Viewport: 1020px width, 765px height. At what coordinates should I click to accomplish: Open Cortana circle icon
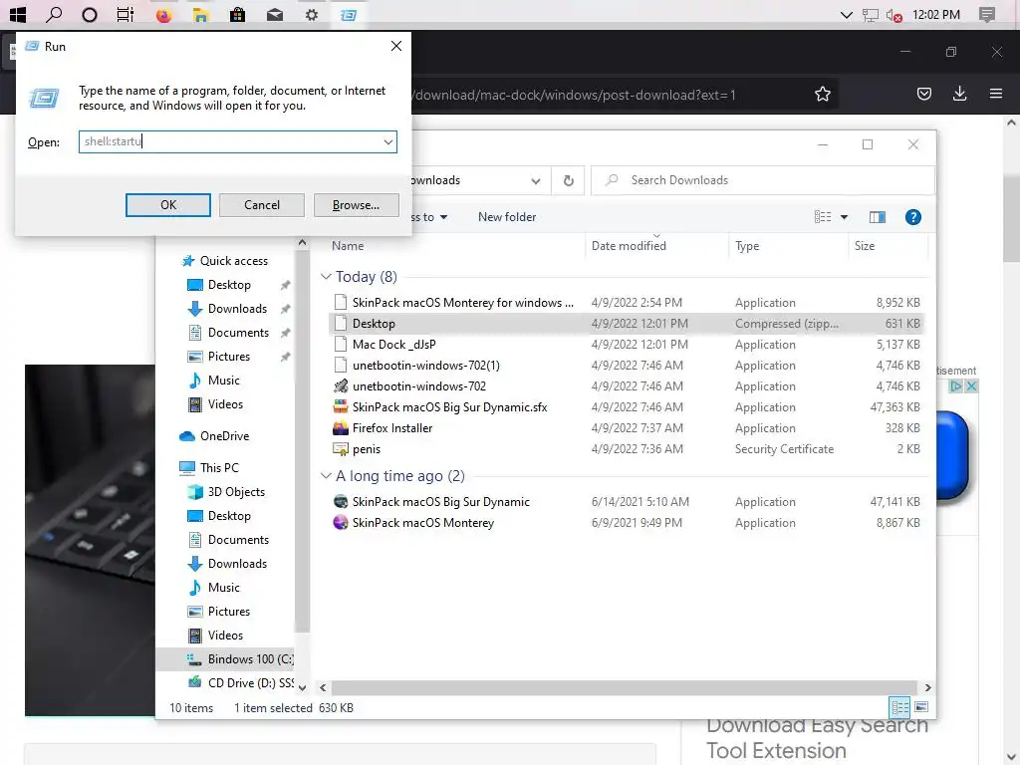pos(89,14)
